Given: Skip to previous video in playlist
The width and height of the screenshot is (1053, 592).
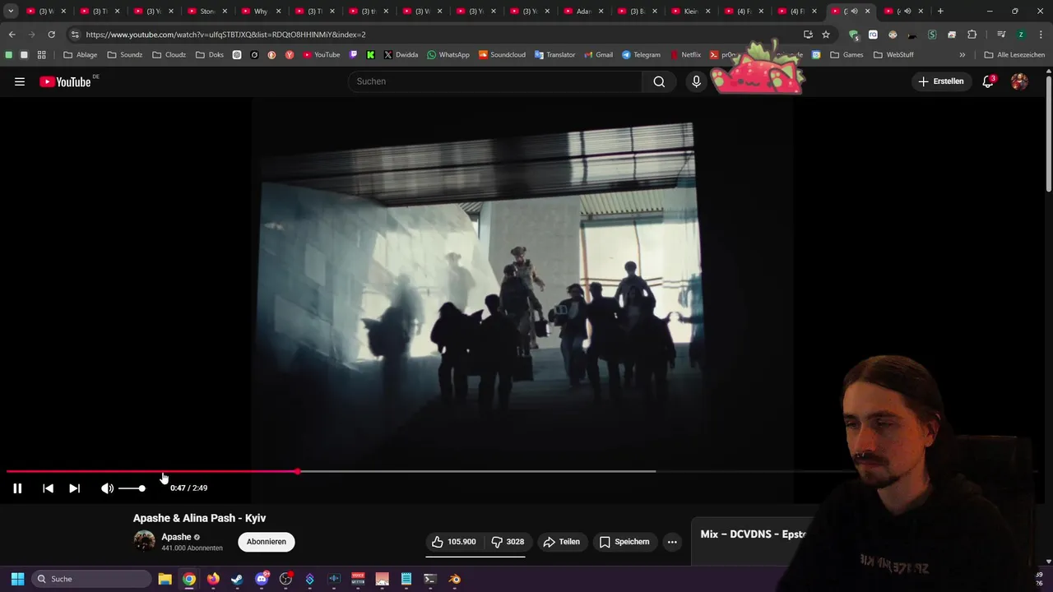Looking at the screenshot, I should click(48, 488).
